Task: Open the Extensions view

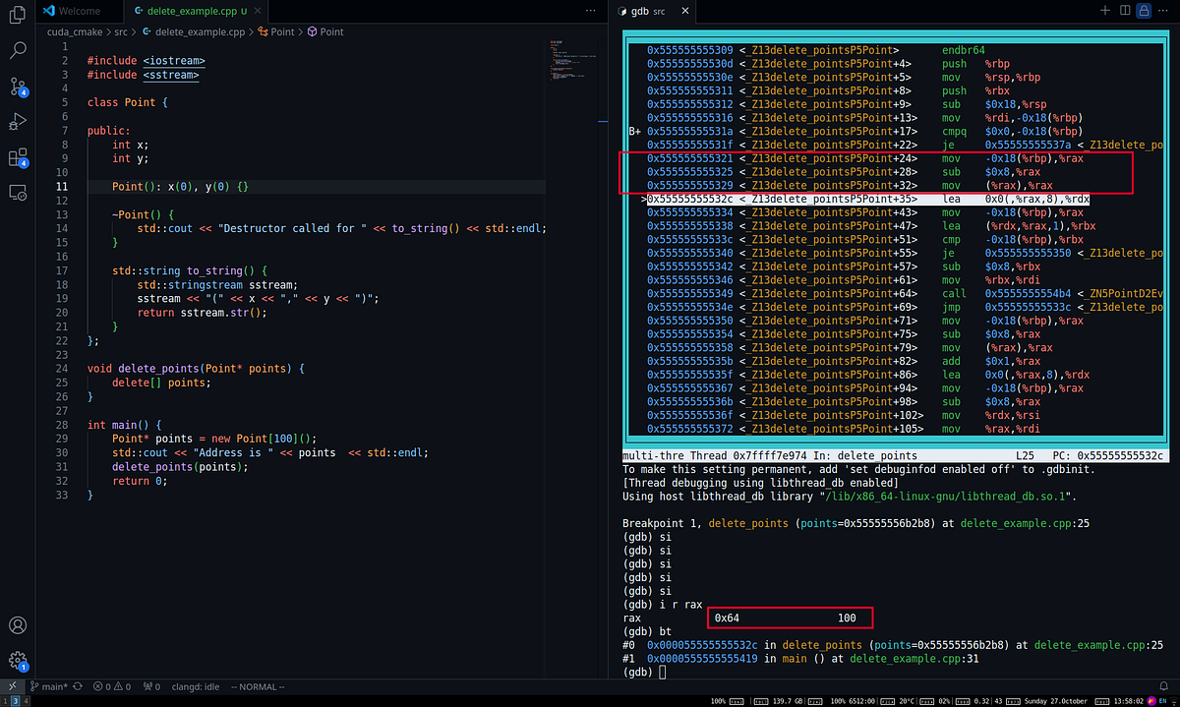Action: (17, 157)
